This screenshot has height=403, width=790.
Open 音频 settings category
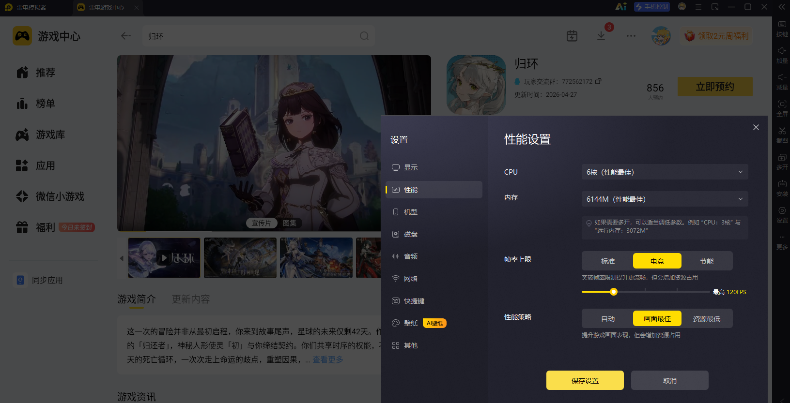(434, 256)
